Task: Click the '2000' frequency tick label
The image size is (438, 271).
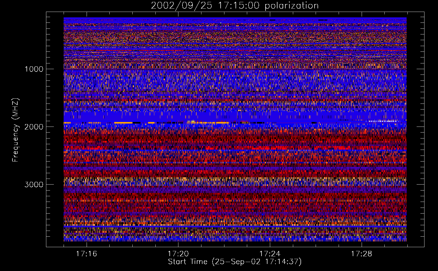Action: coord(34,127)
